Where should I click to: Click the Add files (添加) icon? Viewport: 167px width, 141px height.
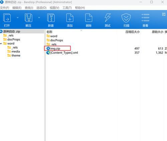70,18
